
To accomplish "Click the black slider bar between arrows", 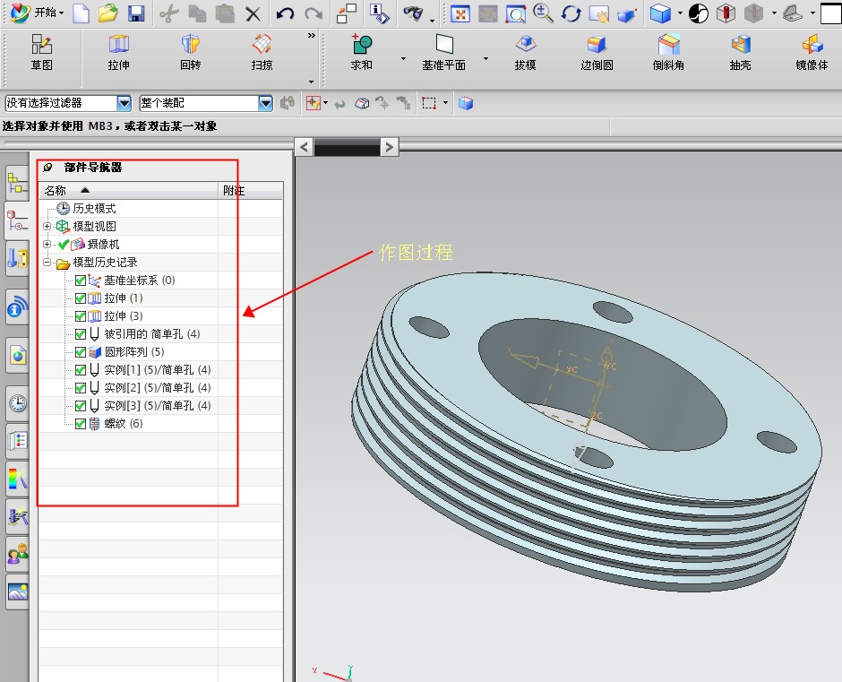I will click(347, 147).
